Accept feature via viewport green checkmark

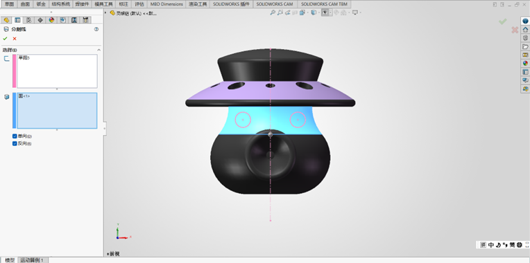coord(503,21)
